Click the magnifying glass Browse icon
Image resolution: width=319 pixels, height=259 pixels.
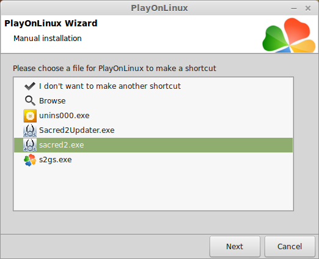pos(30,101)
